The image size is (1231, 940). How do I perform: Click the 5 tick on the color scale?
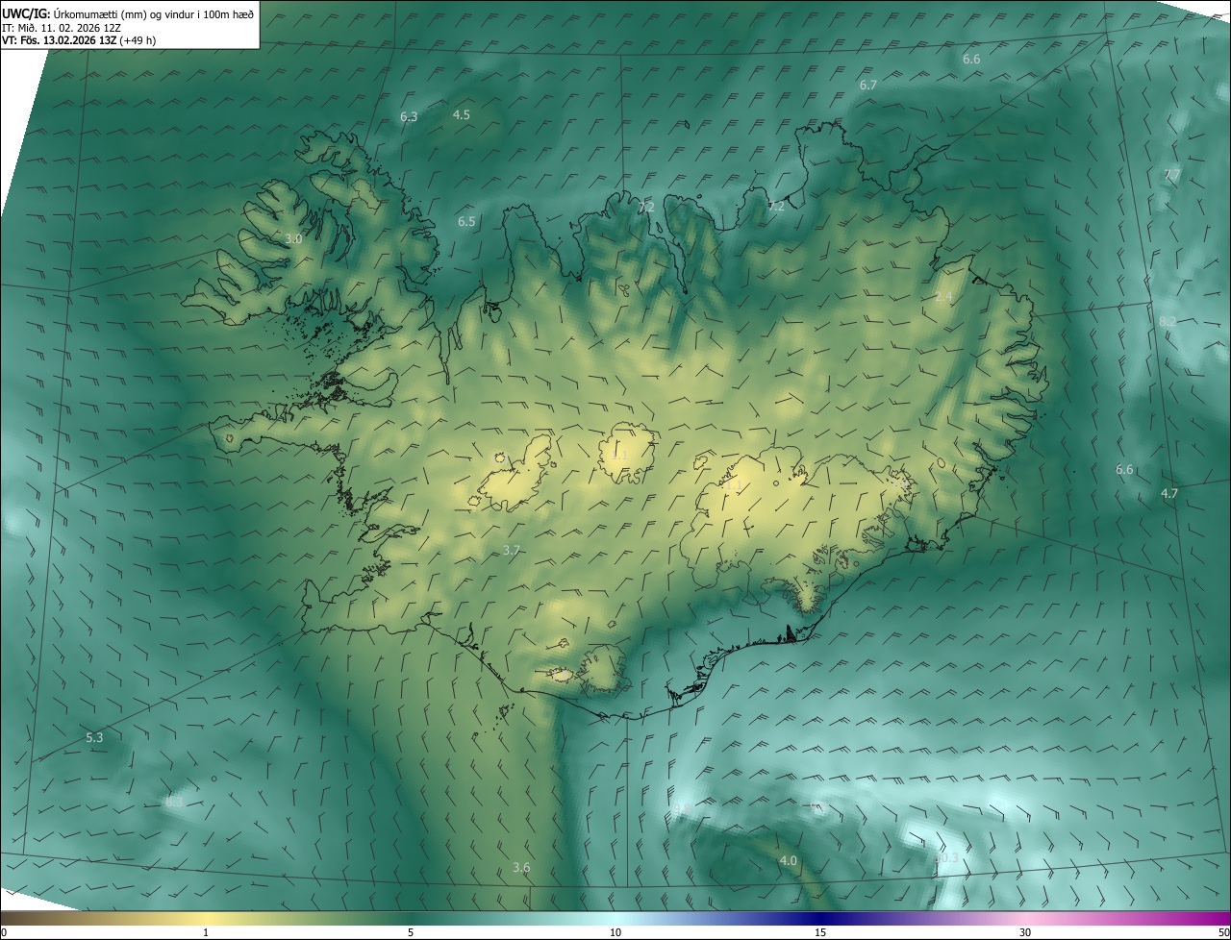point(411,932)
